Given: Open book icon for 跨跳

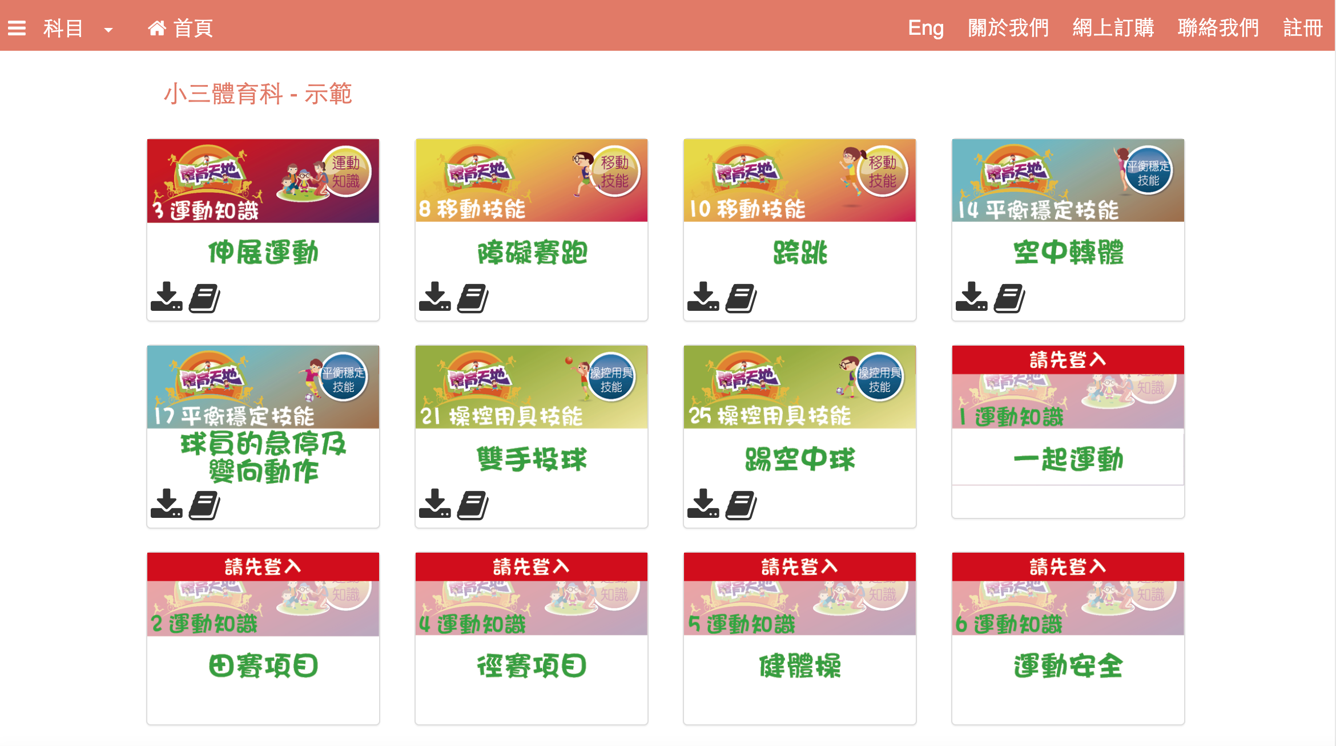Looking at the screenshot, I should 741,298.
